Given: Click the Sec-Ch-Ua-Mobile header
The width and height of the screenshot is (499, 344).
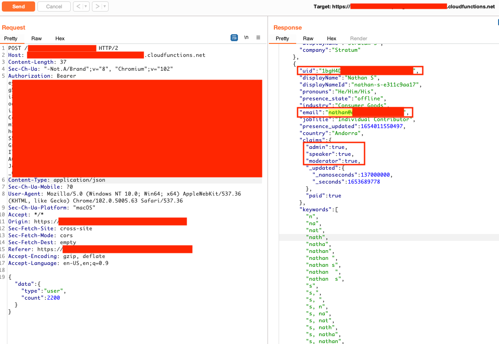Looking at the screenshot, I should click(40, 187).
